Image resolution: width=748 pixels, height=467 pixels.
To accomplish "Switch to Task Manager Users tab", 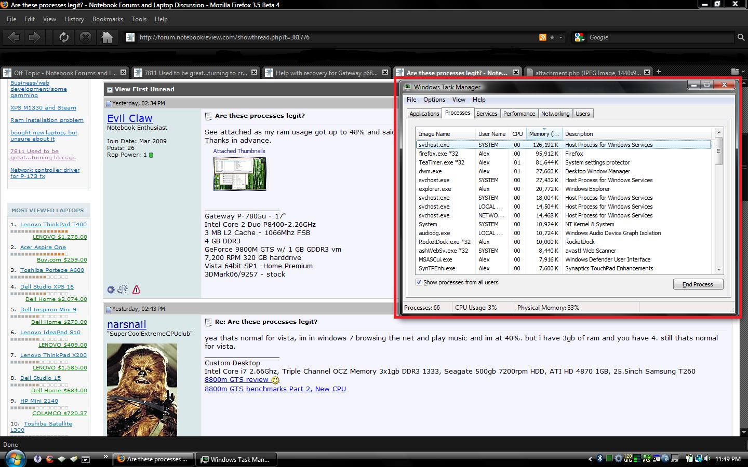I will [x=583, y=114].
